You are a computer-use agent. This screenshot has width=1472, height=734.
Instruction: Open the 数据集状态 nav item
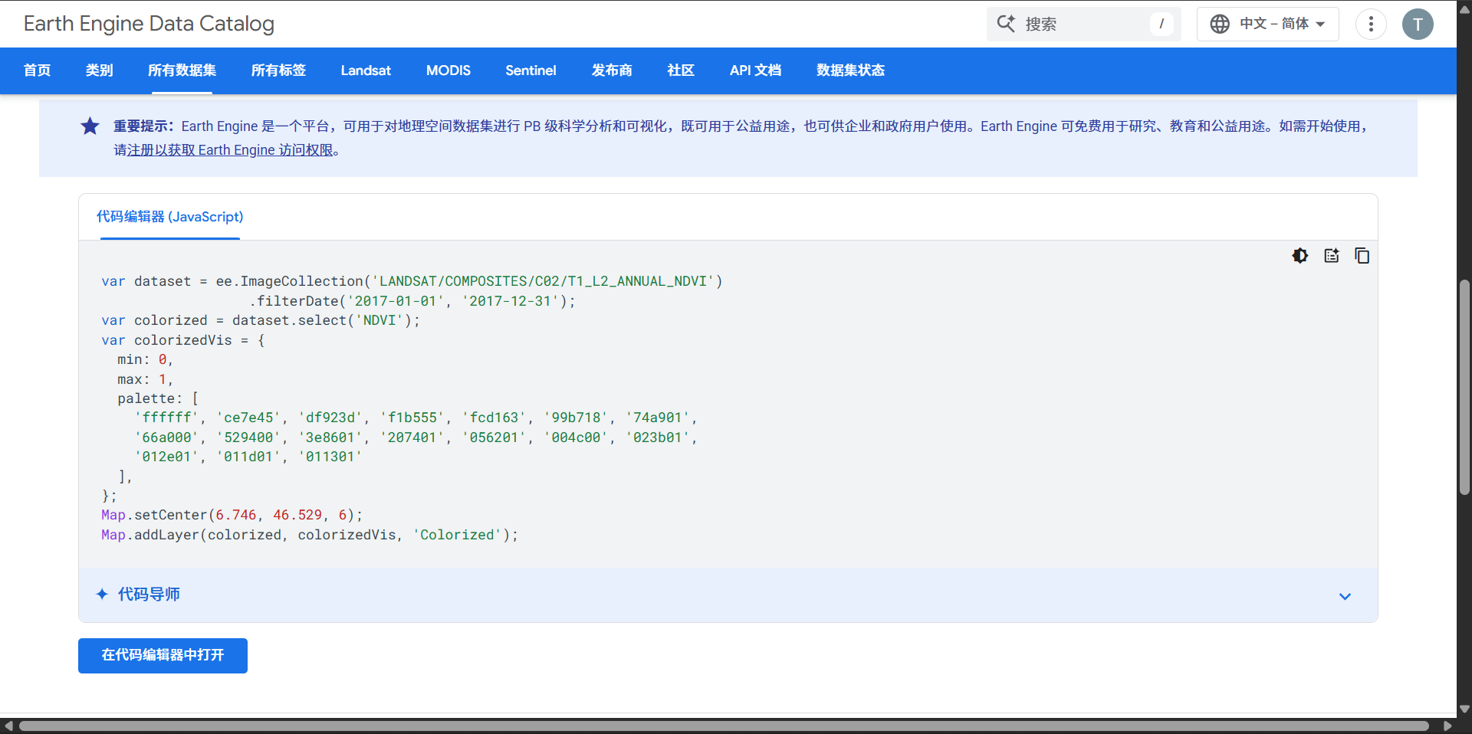coord(850,70)
